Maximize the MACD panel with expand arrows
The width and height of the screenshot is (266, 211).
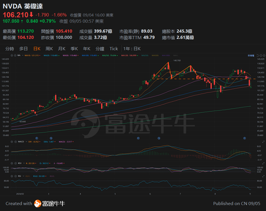(263, 142)
